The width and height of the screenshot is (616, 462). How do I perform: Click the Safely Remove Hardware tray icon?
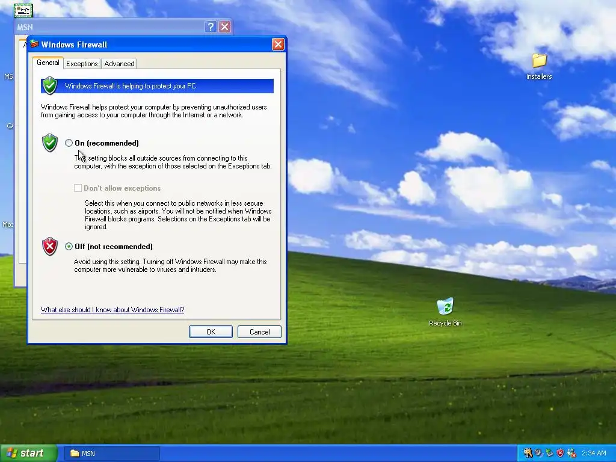[549, 454]
